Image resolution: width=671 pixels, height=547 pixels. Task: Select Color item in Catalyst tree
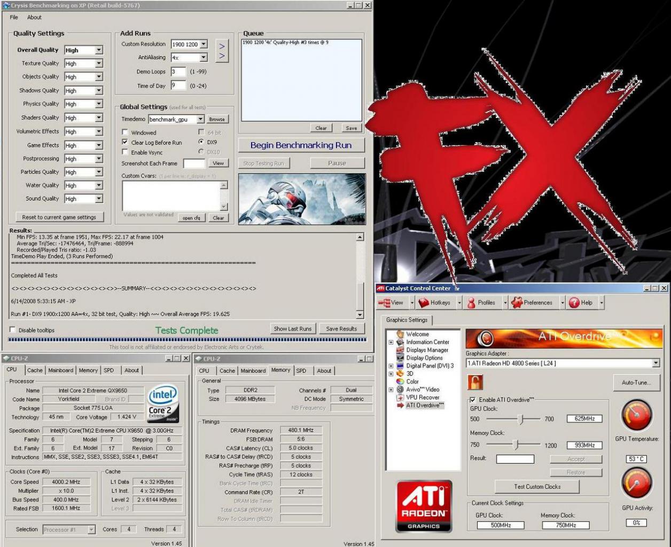(412, 381)
